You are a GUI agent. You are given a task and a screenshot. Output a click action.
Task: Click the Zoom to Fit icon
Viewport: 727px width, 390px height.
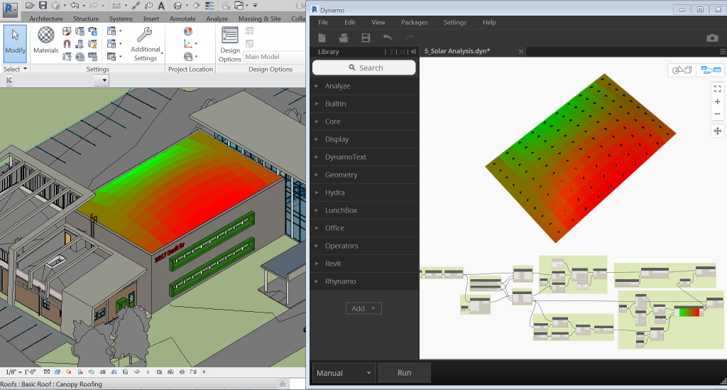click(x=717, y=88)
